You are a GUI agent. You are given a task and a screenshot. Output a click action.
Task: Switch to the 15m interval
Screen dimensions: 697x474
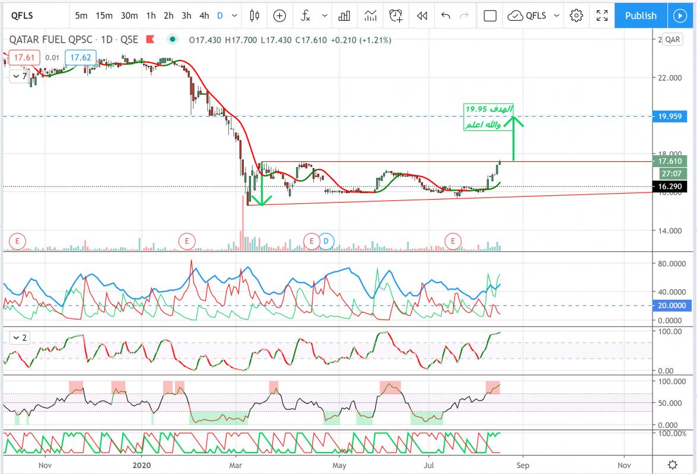(104, 15)
